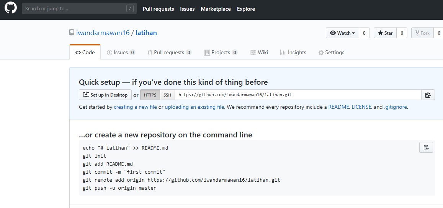The width and height of the screenshot is (443, 208).
Task: Expand the Watch dropdown
Action: pos(342,33)
